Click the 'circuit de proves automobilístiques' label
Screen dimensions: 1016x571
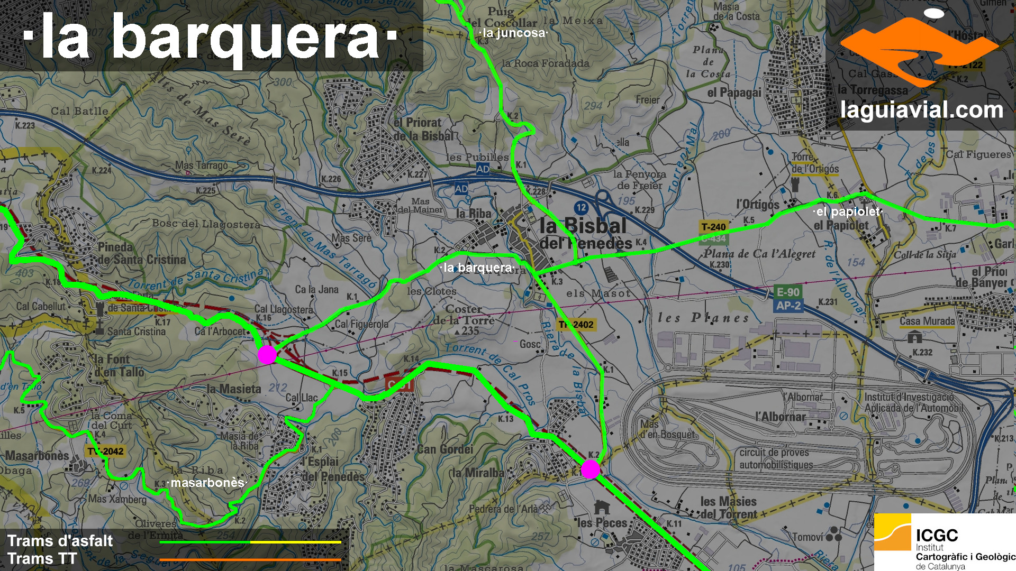[776, 459]
